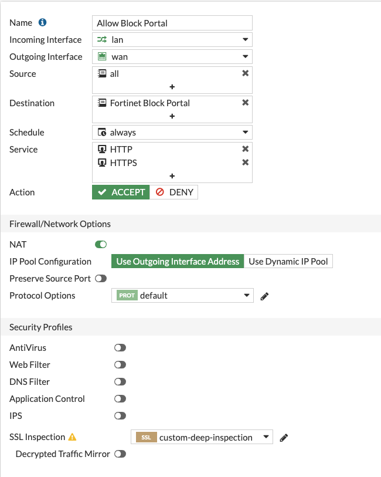Click the Name info icon
The image size is (381, 477).
(42, 23)
